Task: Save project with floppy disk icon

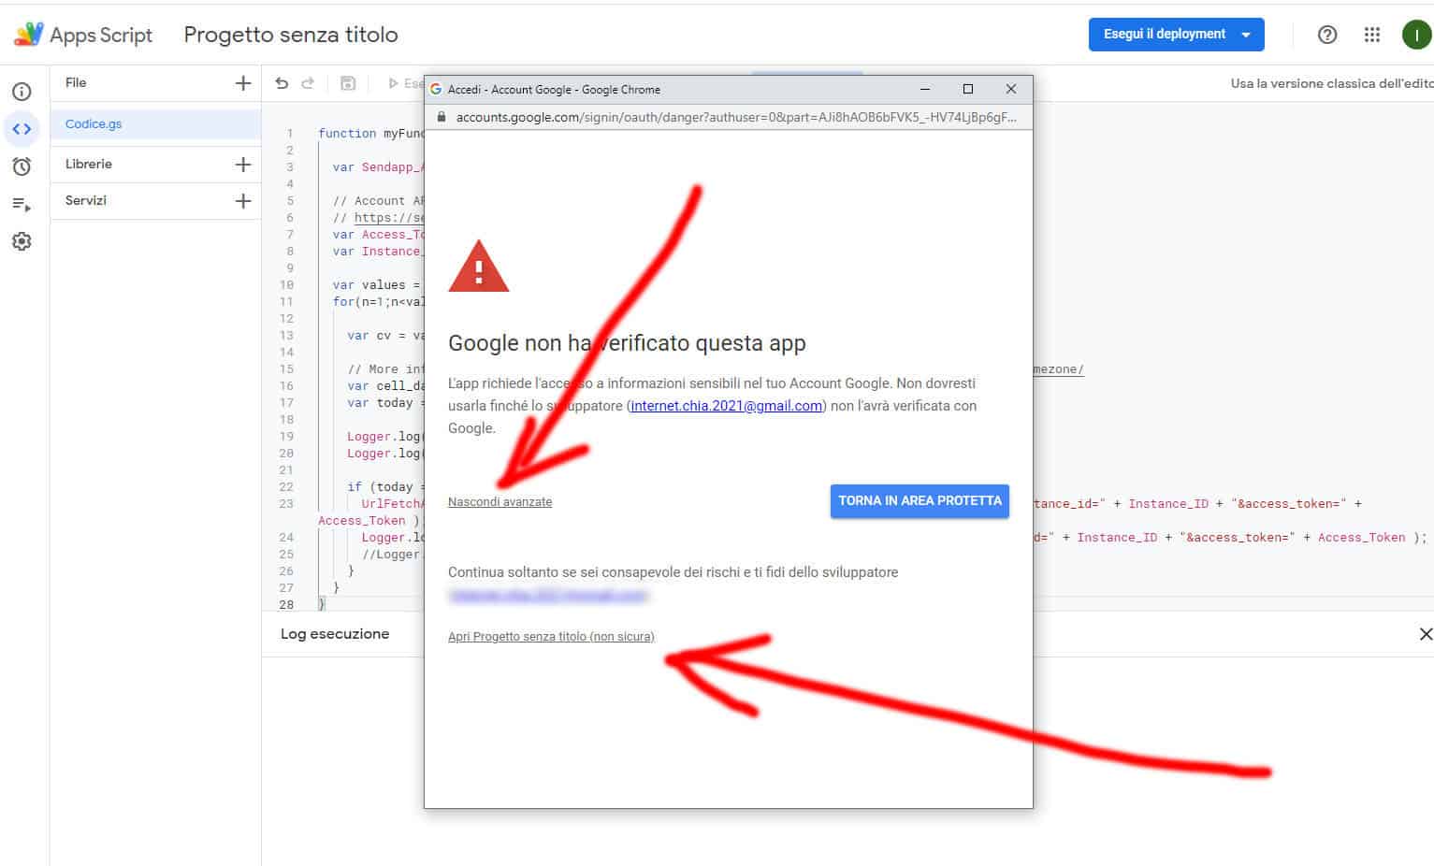Action: 348,83
